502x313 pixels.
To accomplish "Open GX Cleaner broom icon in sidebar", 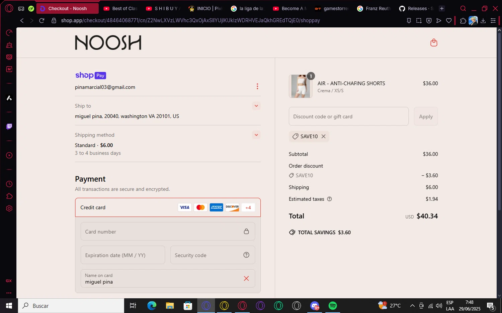I will tap(9, 45).
